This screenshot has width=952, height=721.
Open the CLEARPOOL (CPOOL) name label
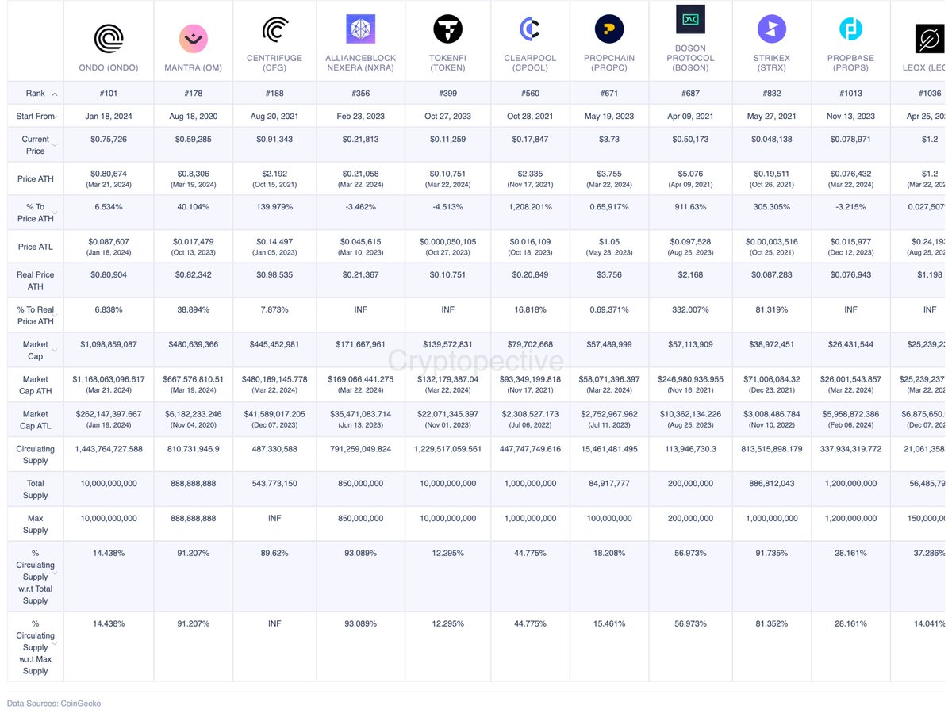530,63
